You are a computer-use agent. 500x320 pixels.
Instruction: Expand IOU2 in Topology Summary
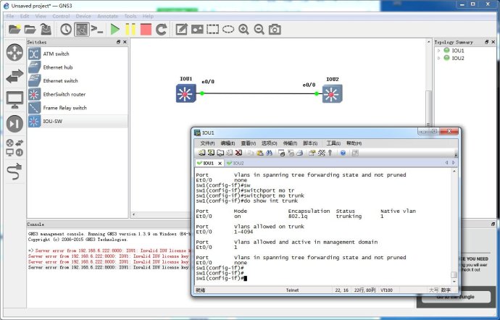pos(439,58)
